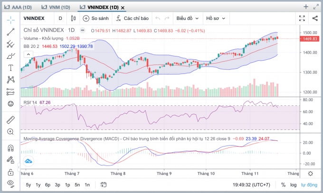Toggle stay in drawing mode
Image resolution: width=323 pixels, height=193 pixels.
point(11,160)
